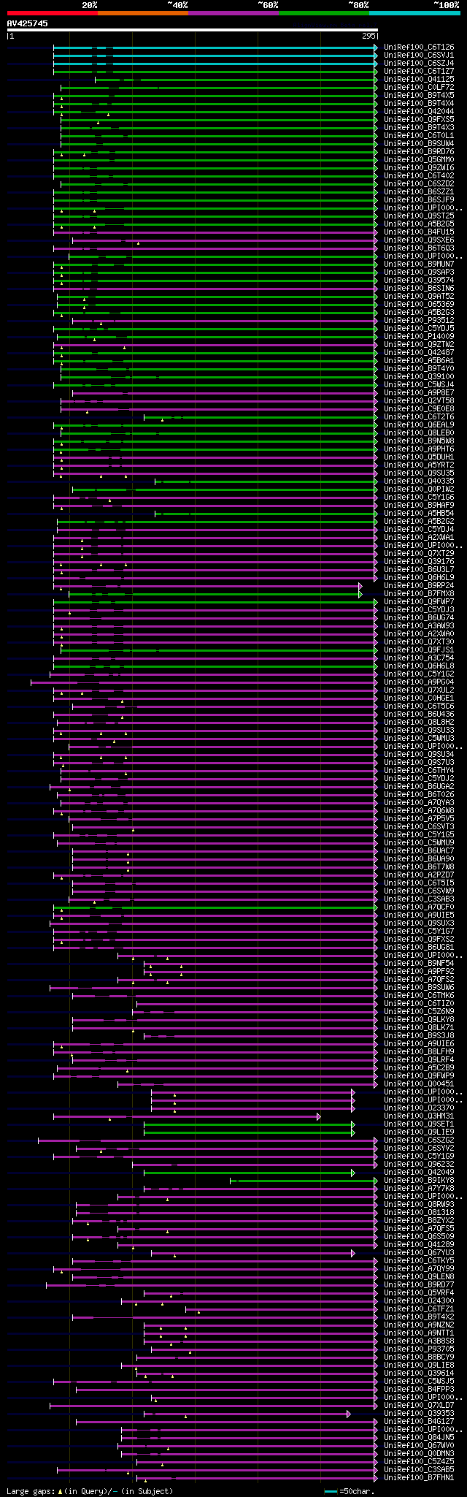467x1497 pixels.
Task: Select hit label UniRef100_C0LF72
Action: click(419, 88)
